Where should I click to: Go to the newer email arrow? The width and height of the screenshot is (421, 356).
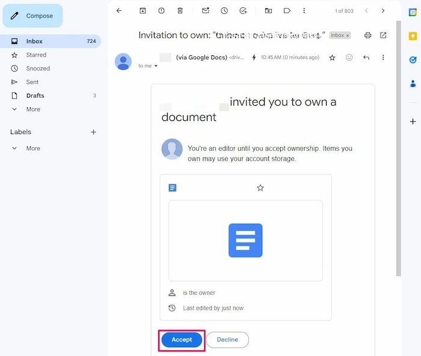pyautogui.click(x=366, y=11)
